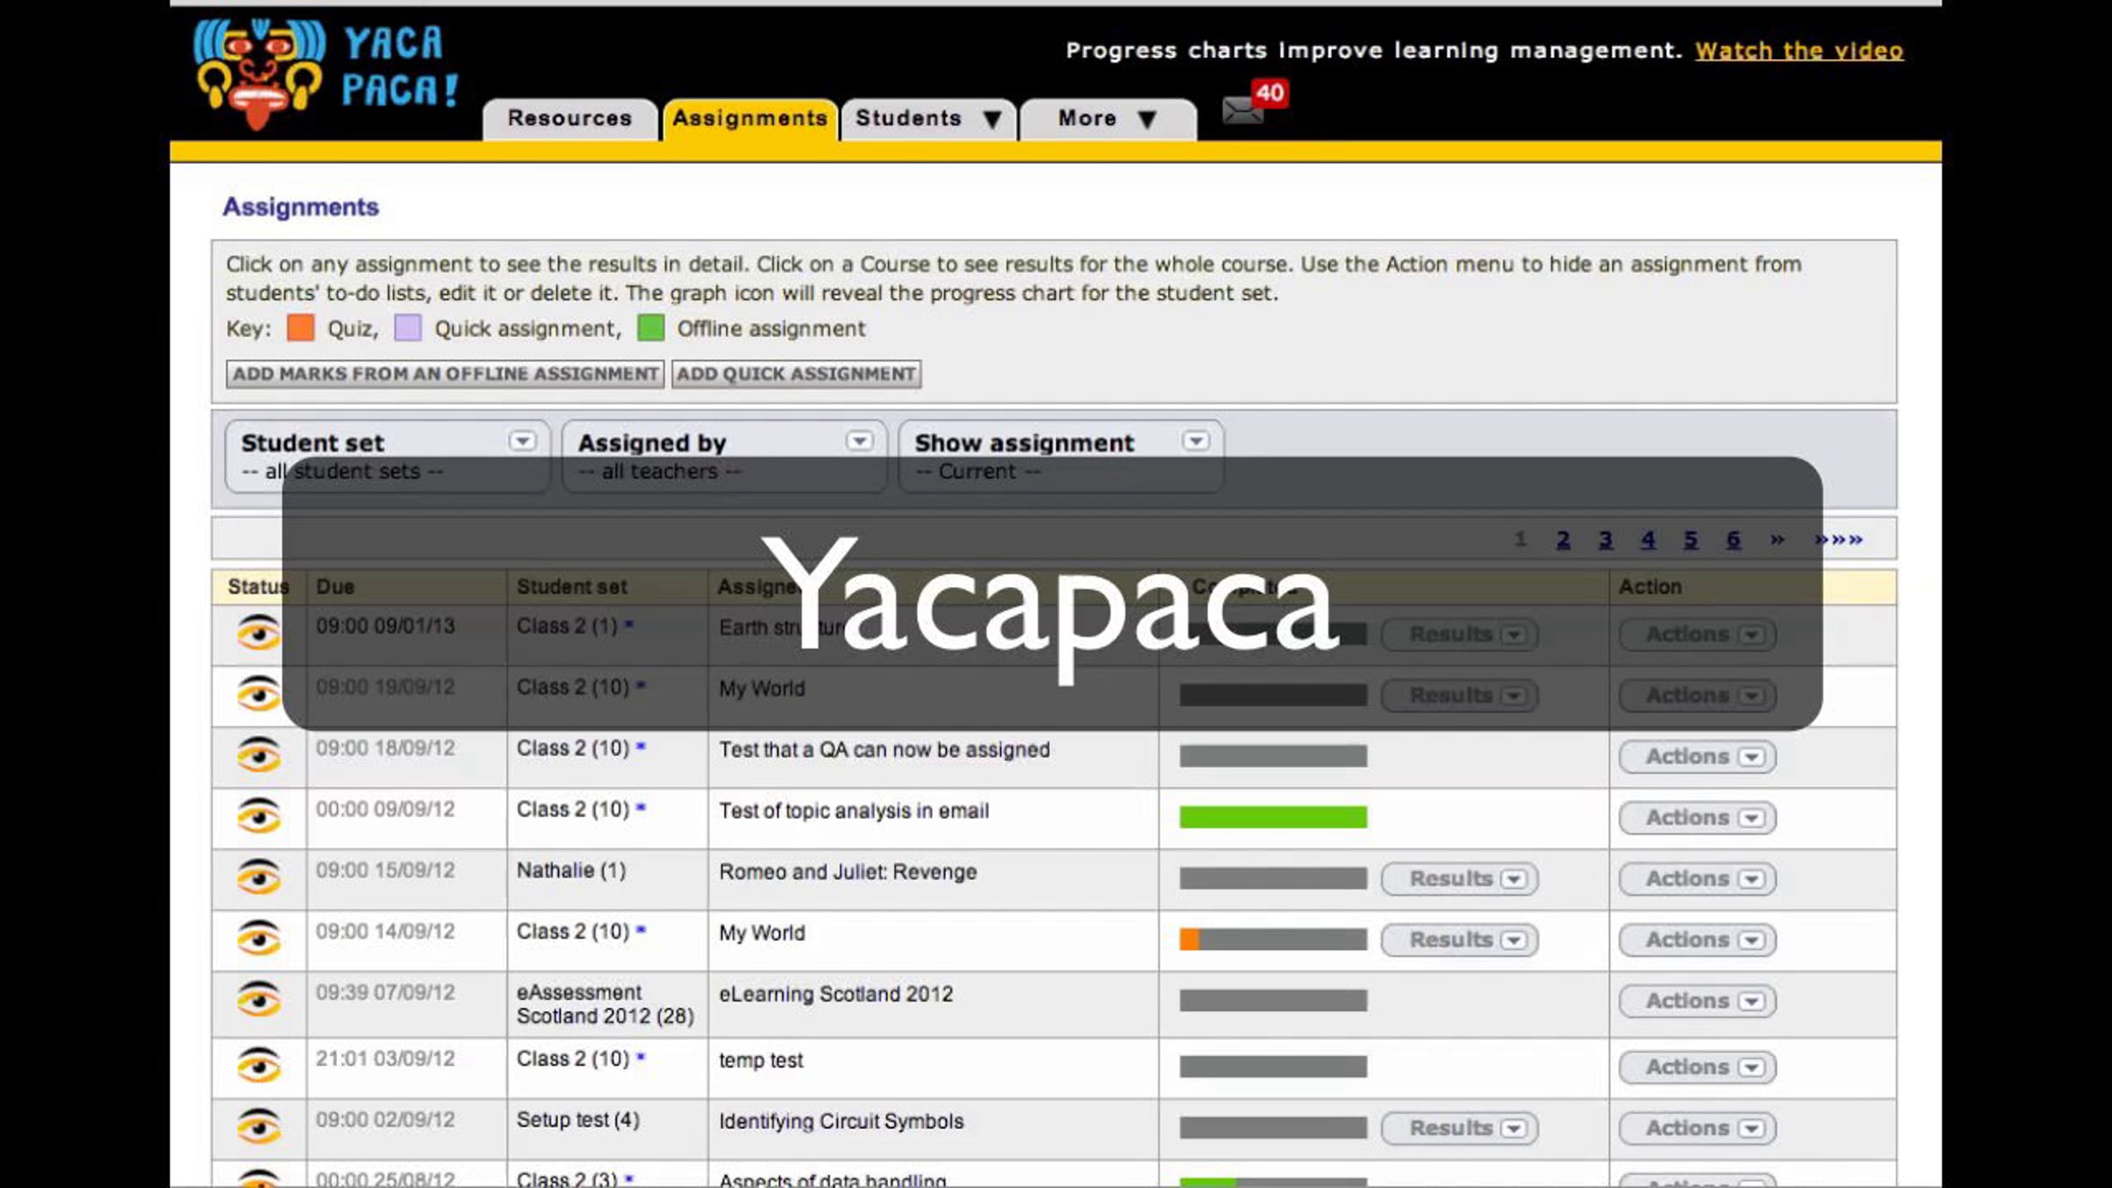The height and width of the screenshot is (1188, 2112).
Task: Click the green Offline assignment key swatch
Action: point(651,328)
